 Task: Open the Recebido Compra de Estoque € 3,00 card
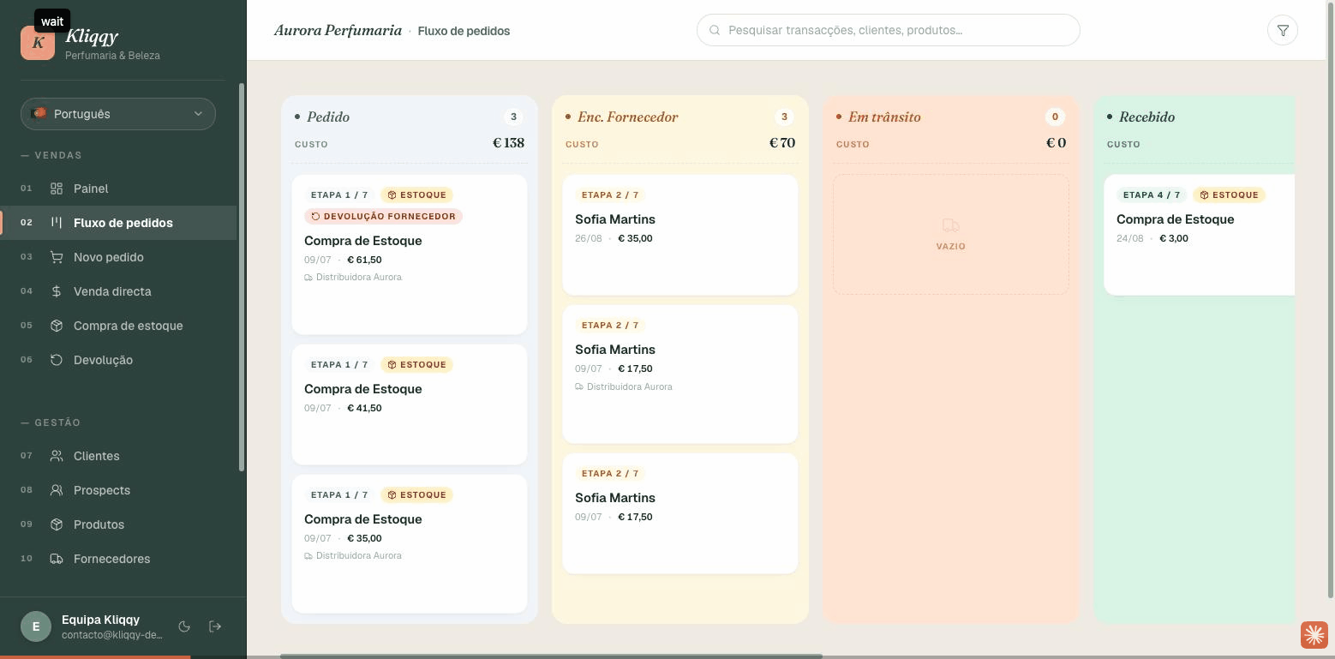tap(1200, 235)
